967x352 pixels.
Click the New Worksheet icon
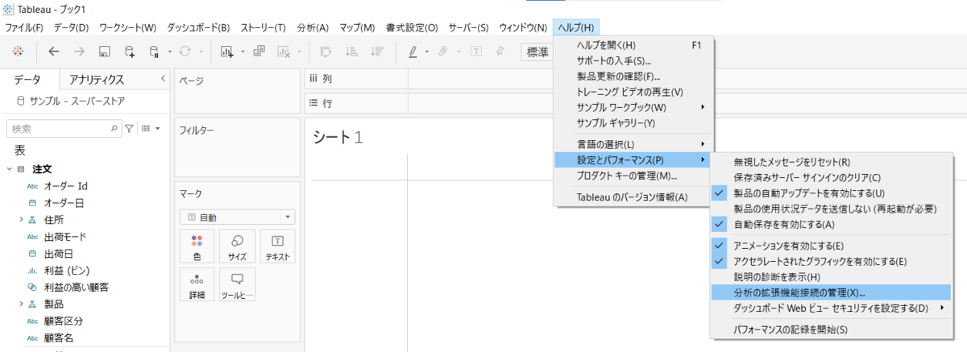point(226,52)
